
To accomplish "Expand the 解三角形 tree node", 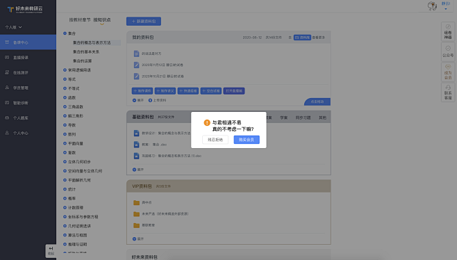I will click(x=65, y=116).
